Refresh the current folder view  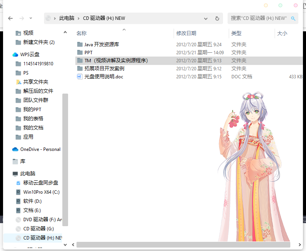point(217,18)
